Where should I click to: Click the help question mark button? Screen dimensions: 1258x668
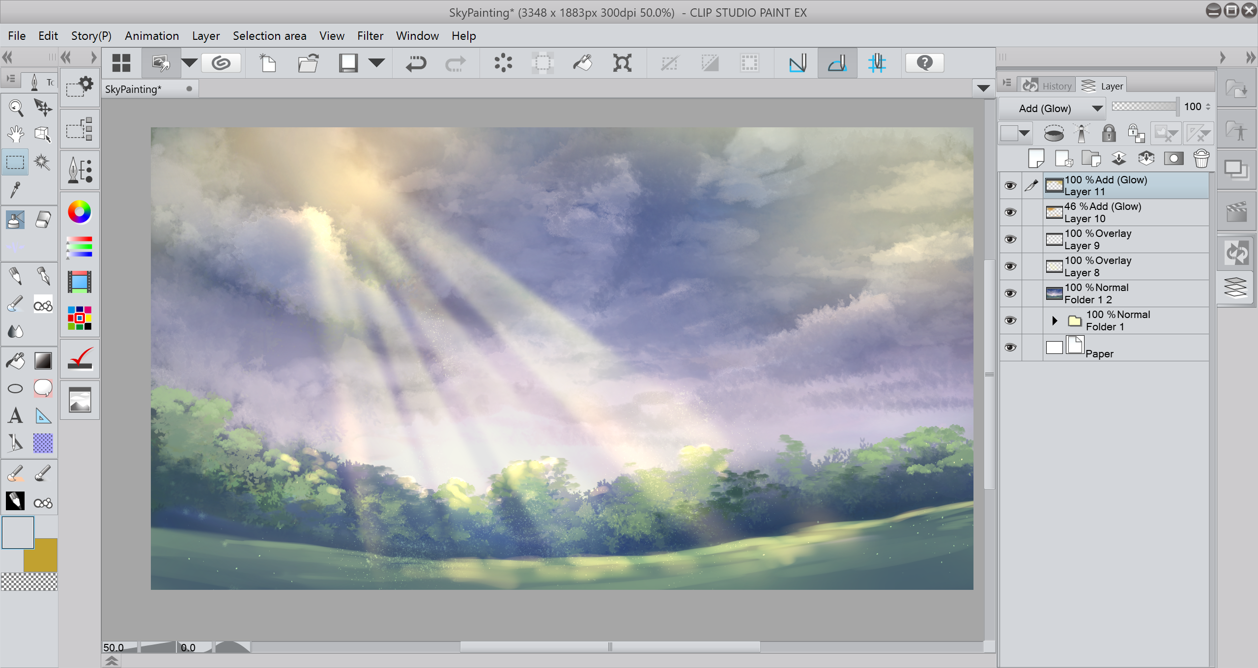[924, 63]
